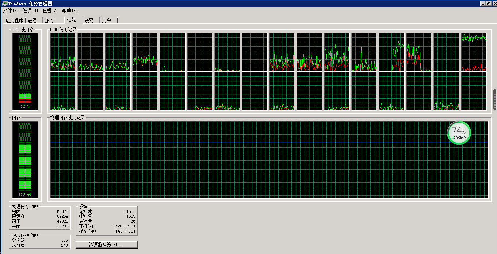
Task: Open the 帮助 menu
Action: [69, 11]
